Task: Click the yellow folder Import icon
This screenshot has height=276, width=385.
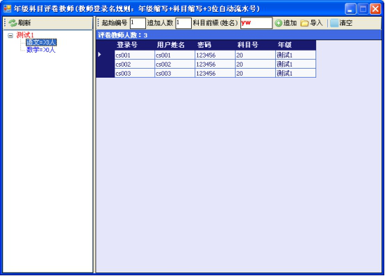Action: point(304,24)
